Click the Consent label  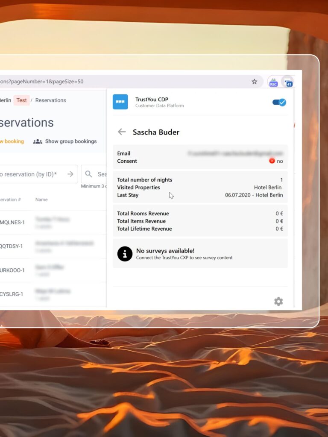tap(127, 161)
